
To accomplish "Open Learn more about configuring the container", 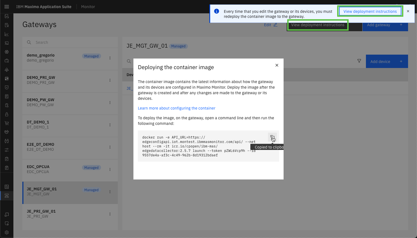I will [177, 108].
